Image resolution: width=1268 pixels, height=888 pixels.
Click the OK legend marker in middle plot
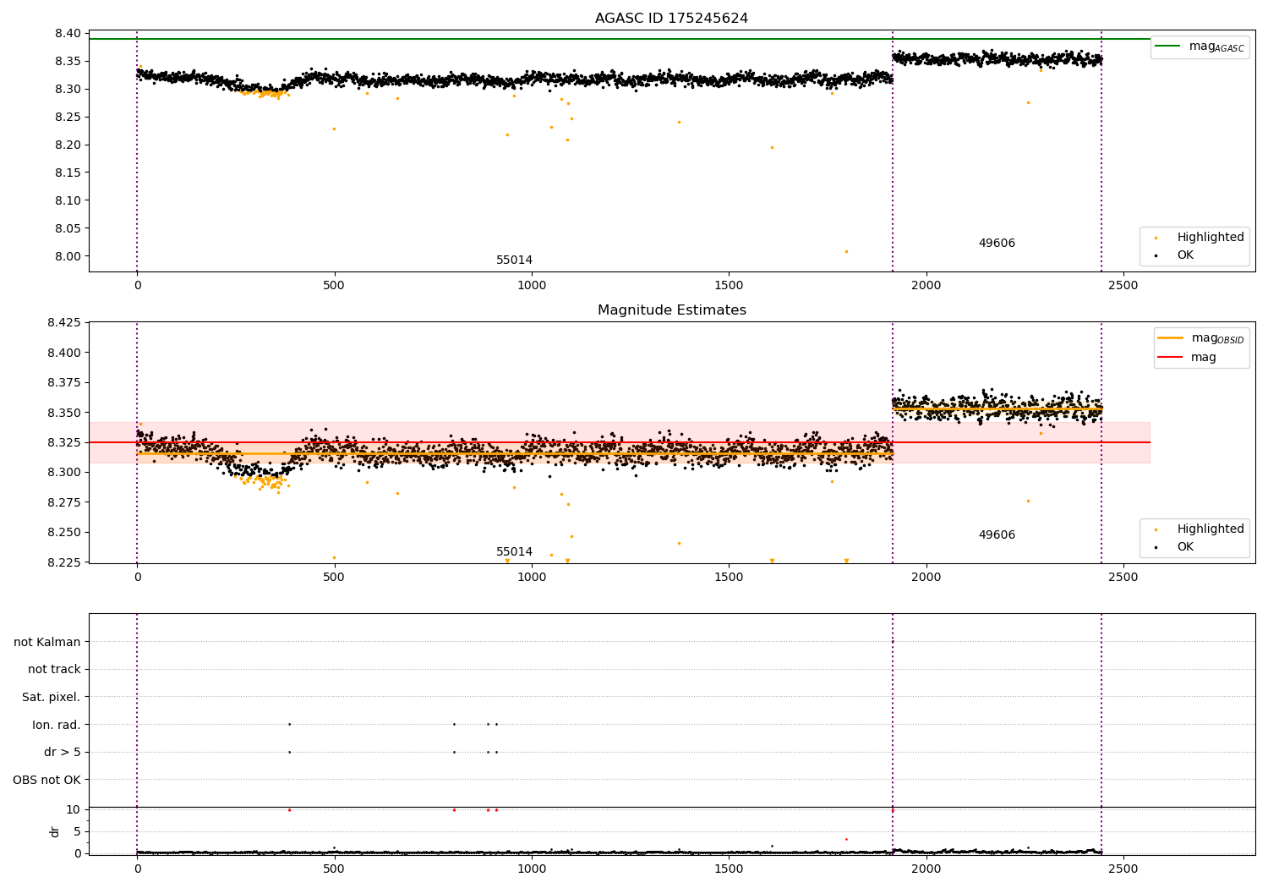click(1156, 547)
